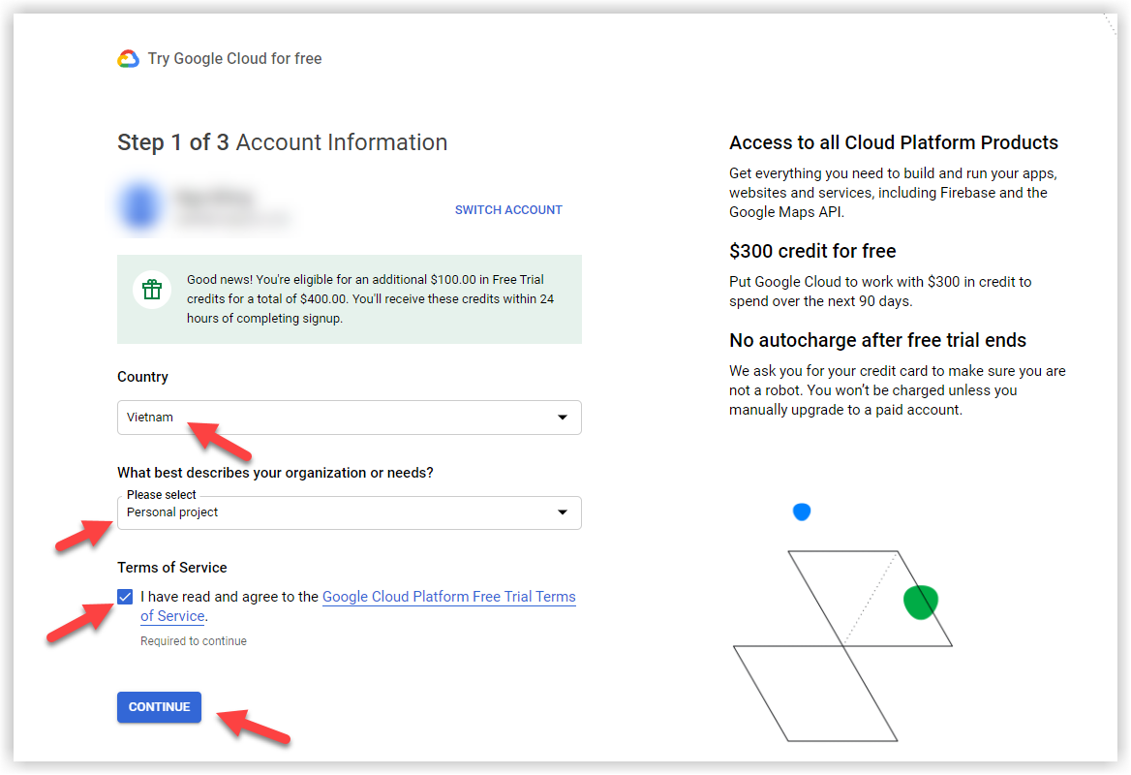Open the Country dropdown arrow
Screen dimensions: 1131x775
pos(563,418)
